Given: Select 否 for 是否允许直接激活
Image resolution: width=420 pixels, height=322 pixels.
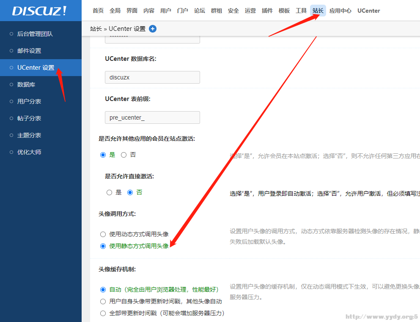Looking at the screenshot, I should coord(130,192).
